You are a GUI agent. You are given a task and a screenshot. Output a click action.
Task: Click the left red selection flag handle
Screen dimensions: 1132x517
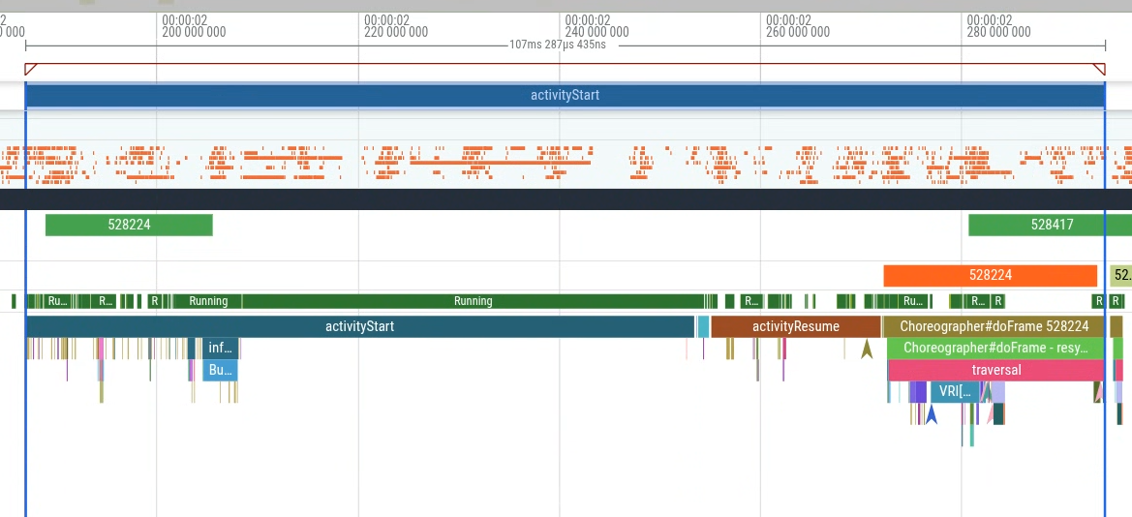pos(30,69)
